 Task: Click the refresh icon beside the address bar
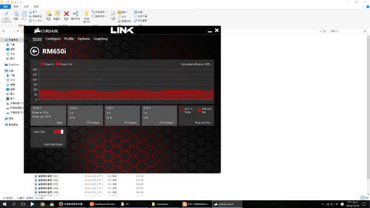click(x=325, y=31)
